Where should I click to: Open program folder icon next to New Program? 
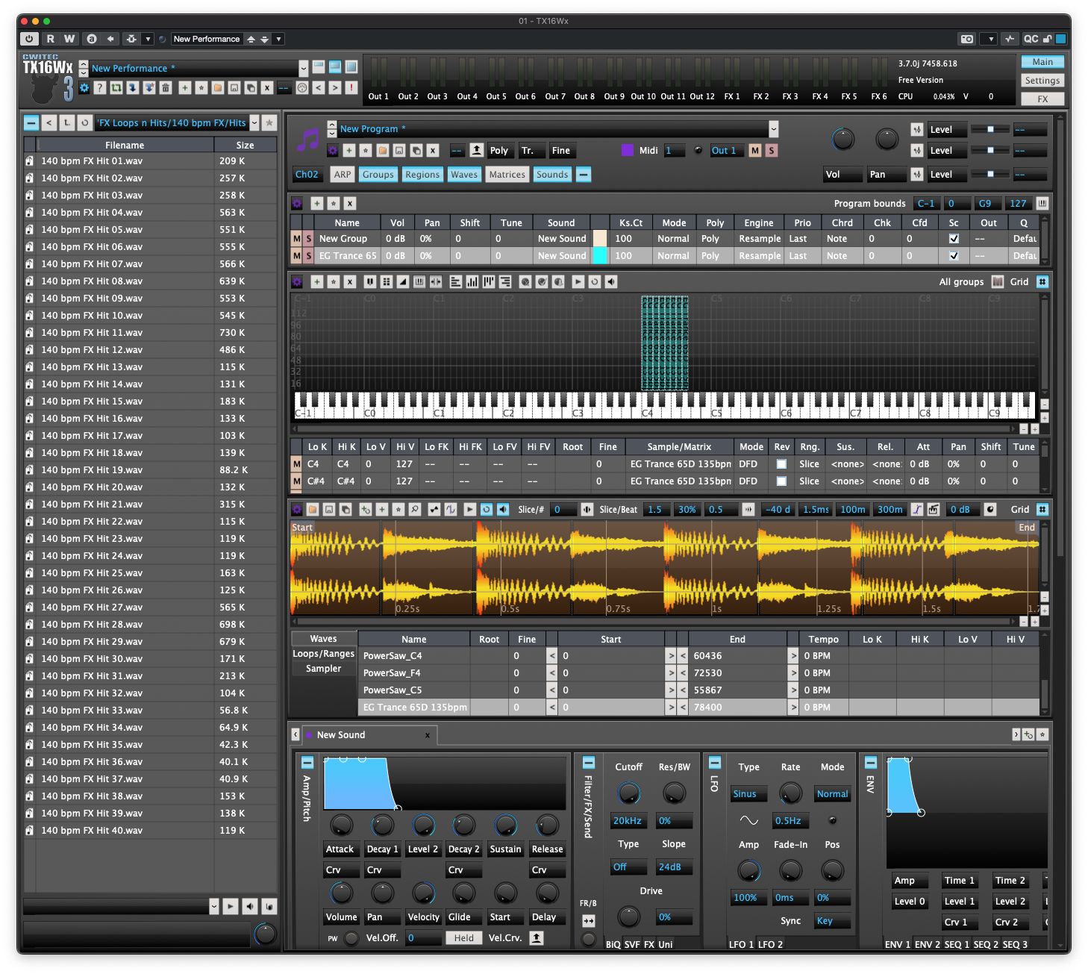382,151
